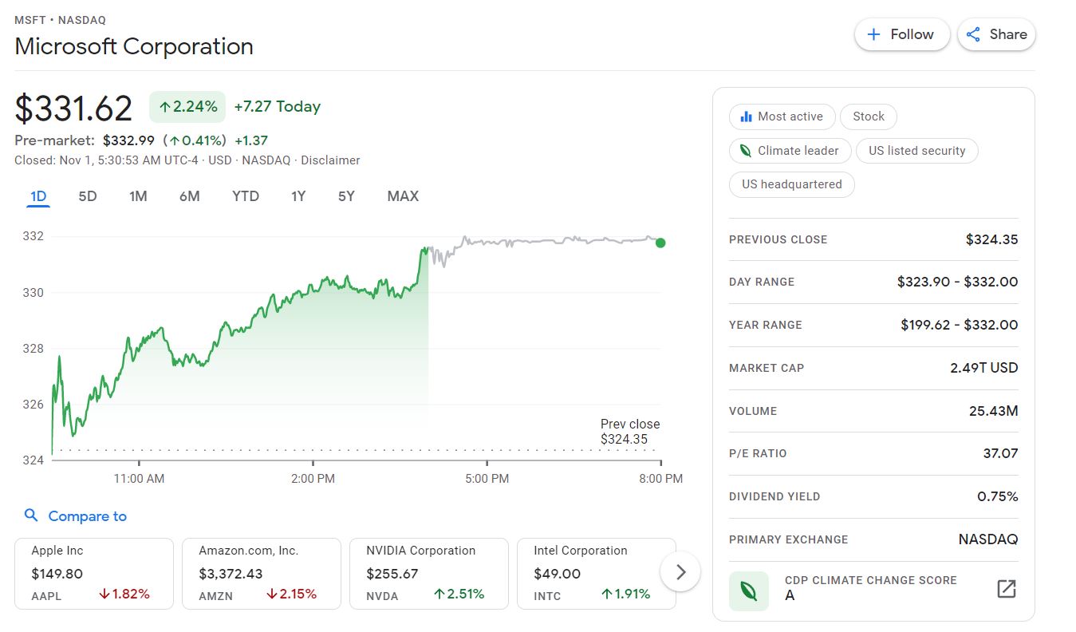Screen dimensions: 1076x632
Task: Click Primary exchange value NASDAQ
Action: pyautogui.click(x=988, y=539)
